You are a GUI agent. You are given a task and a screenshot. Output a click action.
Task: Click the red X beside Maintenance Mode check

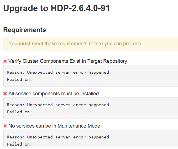[x=5, y=126]
